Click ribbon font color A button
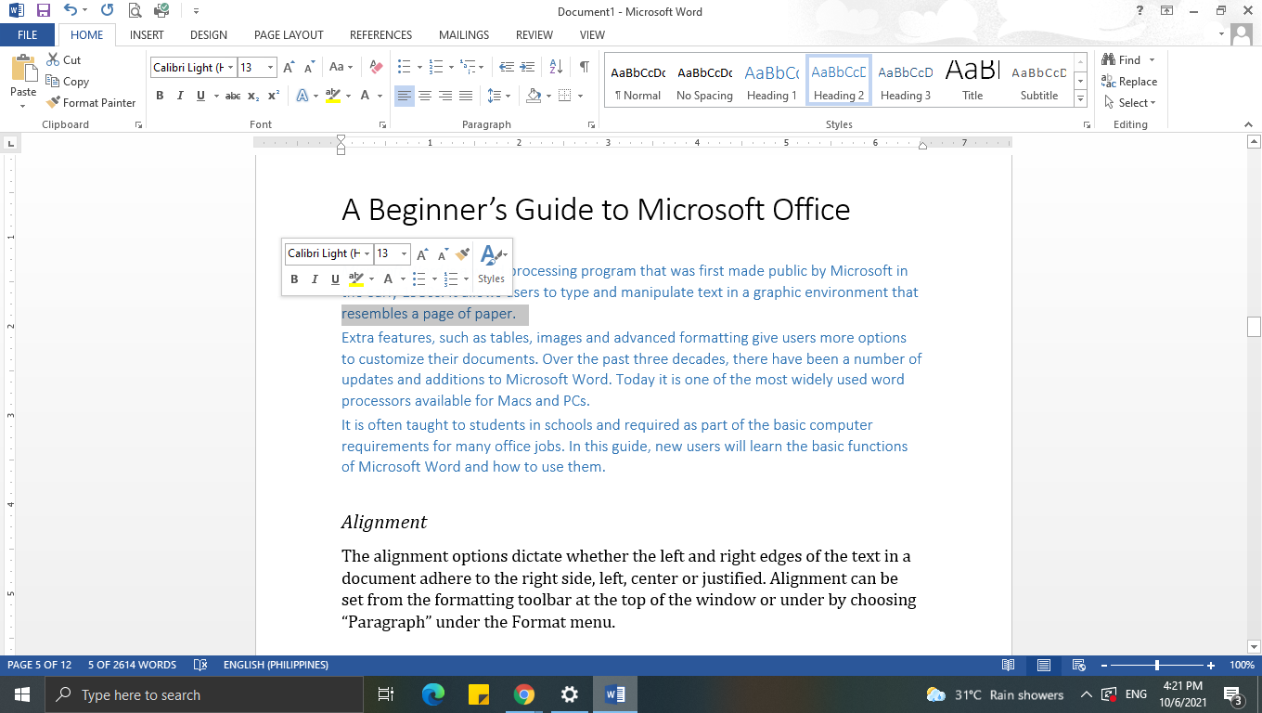 coord(366,96)
